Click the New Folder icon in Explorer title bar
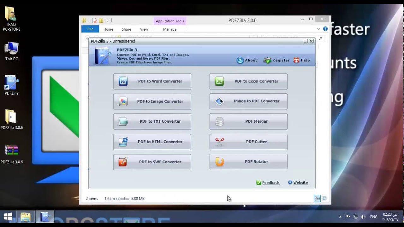 101,21
